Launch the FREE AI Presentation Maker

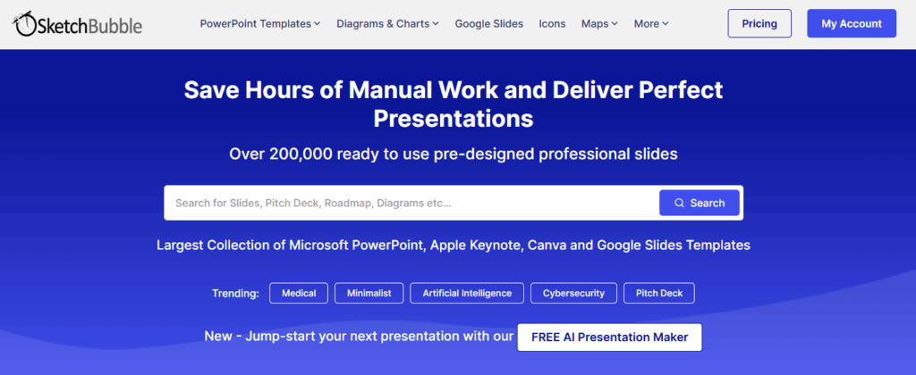coord(609,337)
